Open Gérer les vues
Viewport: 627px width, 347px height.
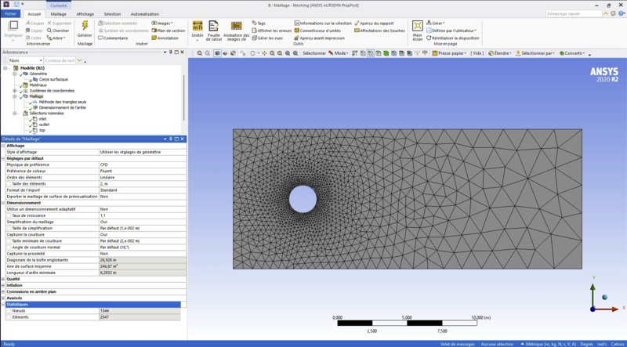click(x=267, y=38)
